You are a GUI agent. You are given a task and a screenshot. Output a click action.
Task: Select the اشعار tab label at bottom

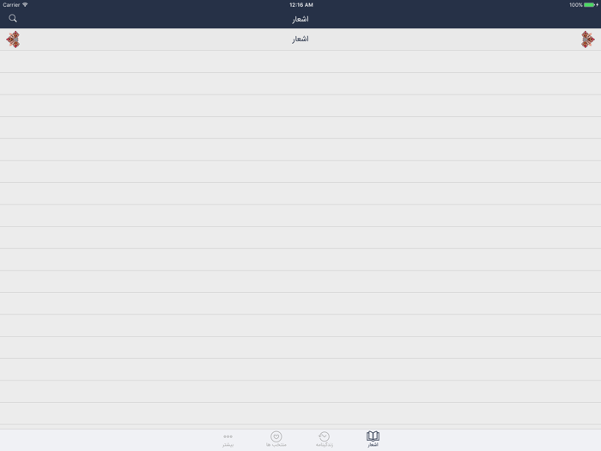click(x=373, y=444)
